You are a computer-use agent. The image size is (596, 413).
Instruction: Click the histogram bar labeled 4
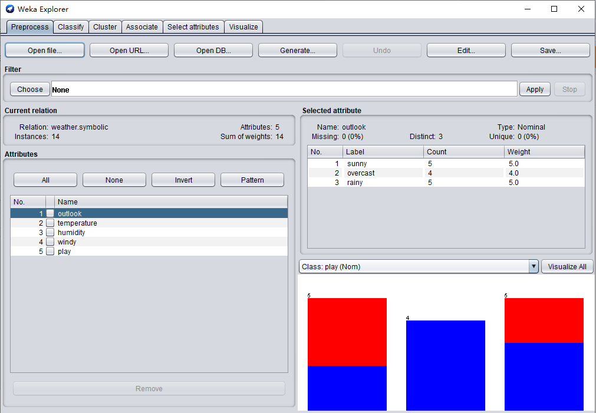point(446,365)
